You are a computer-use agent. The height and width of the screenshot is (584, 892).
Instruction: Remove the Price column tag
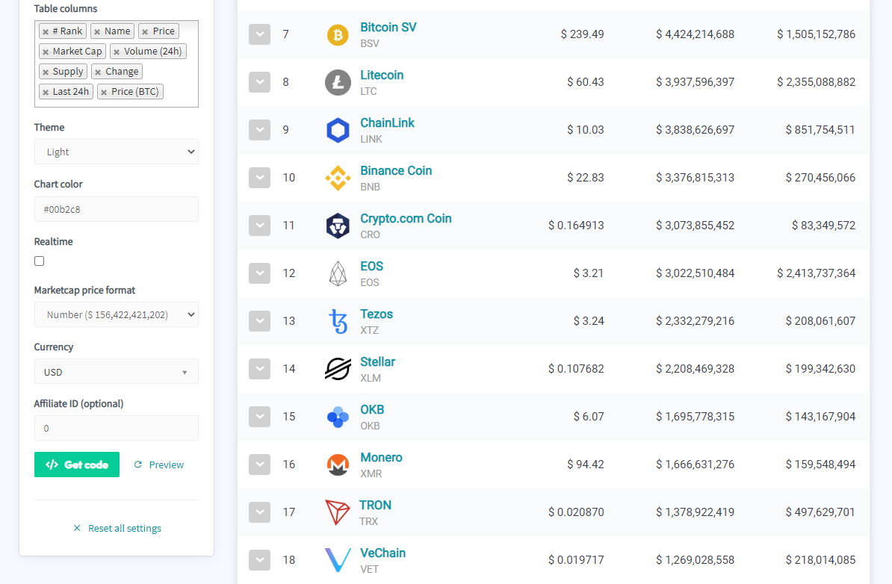(145, 32)
